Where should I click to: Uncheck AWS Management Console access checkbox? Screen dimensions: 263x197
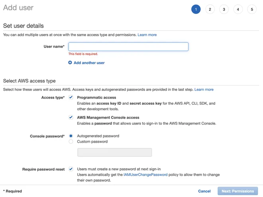(71, 117)
